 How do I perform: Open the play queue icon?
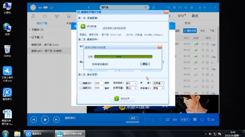[210, 120]
